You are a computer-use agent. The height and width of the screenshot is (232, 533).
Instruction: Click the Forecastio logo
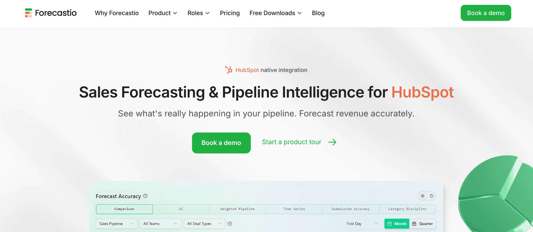pos(50,13)
